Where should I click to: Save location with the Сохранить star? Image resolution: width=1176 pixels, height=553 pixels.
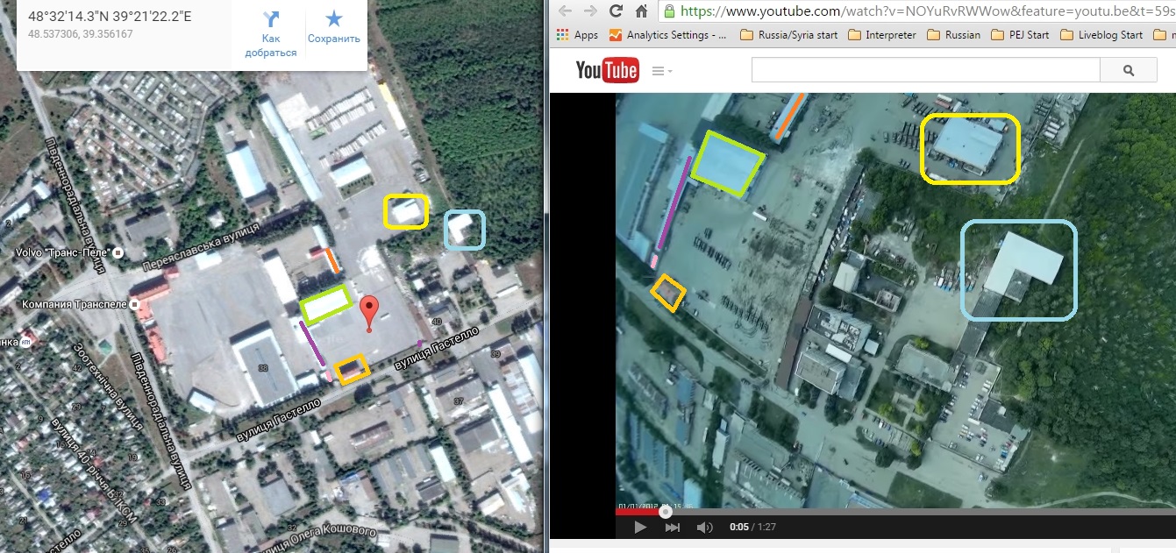pyautogui.click(x=334, y=19)
